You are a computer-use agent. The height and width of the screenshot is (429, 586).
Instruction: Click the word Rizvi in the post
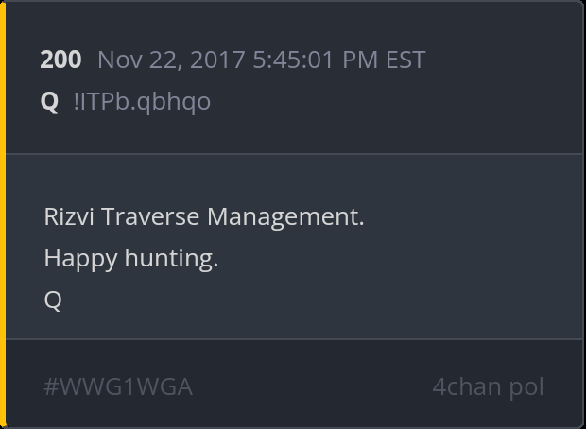69,217
